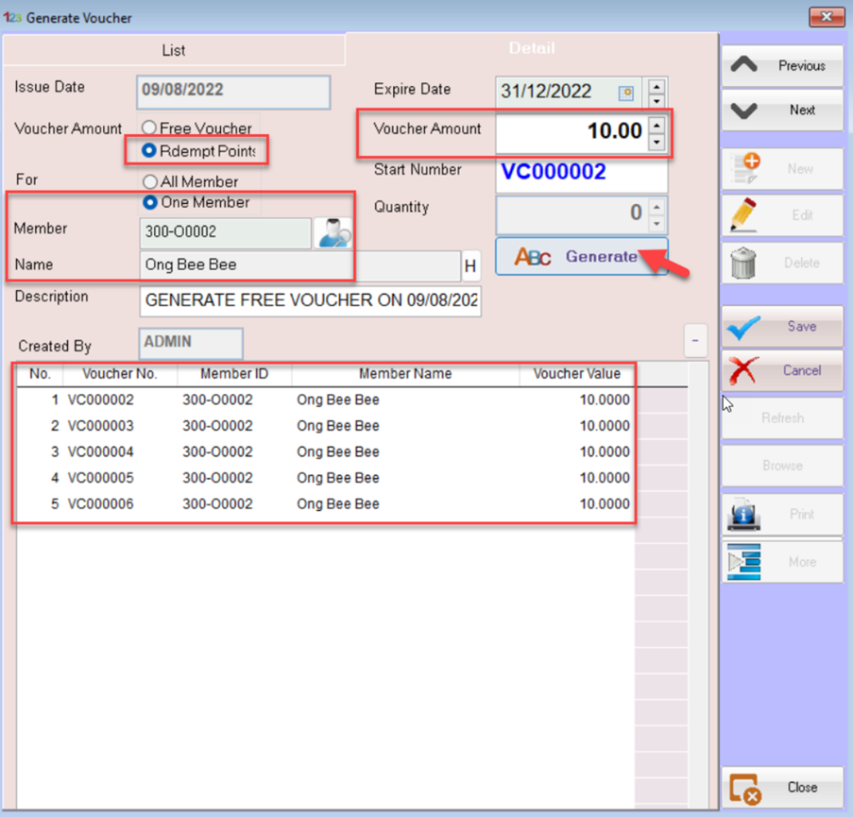Viewport: 853px width, 817px height.
Task: Choose the One Member radio option
Action: pyautogui.click(x=149, y=202)
